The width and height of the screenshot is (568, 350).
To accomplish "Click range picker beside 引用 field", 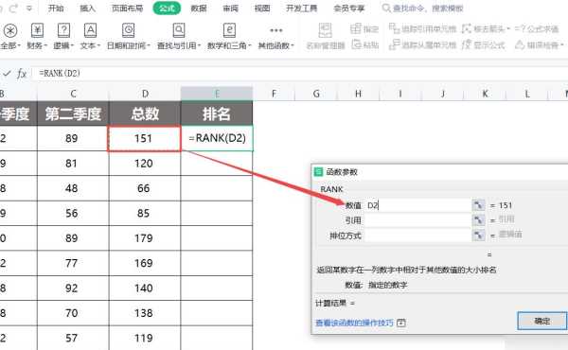I will click(478, 220).
